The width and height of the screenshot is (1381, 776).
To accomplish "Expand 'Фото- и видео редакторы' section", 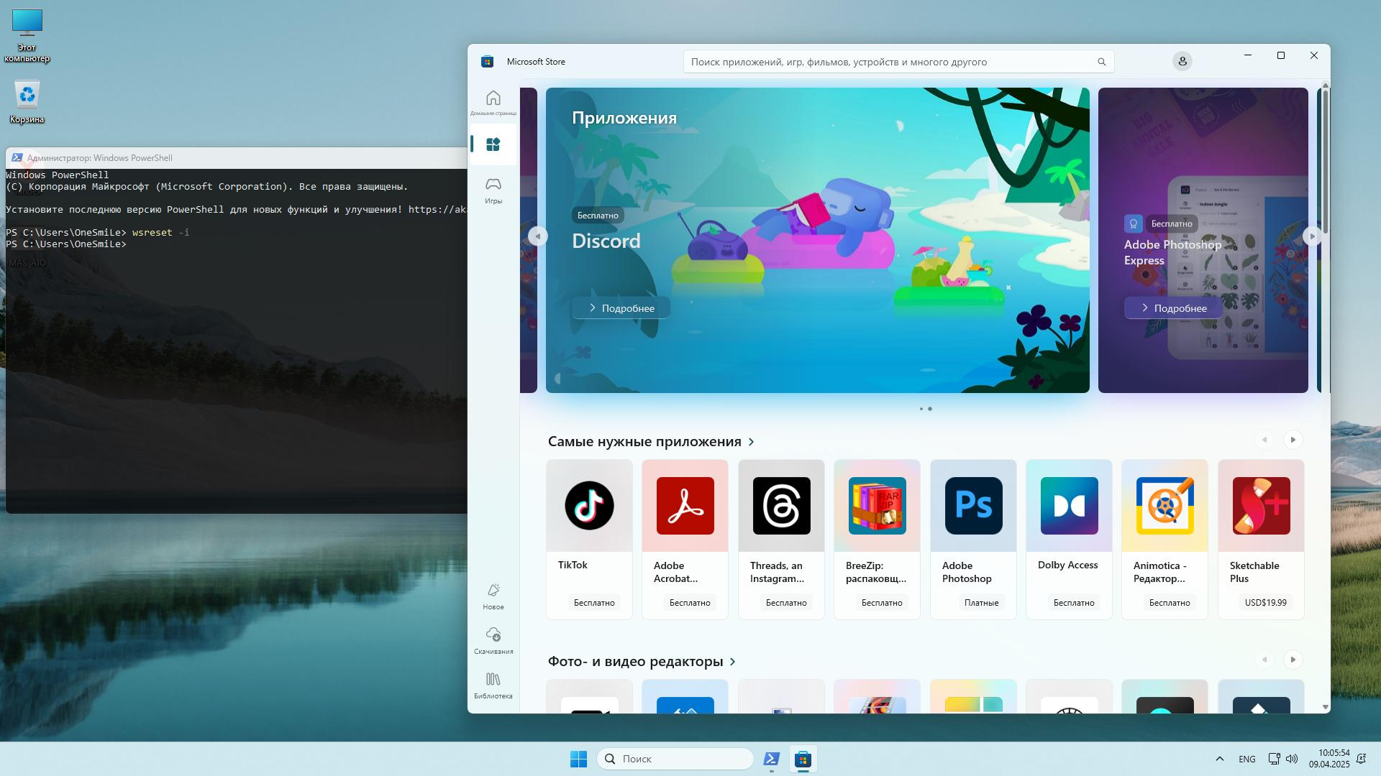I will point(733,662).
